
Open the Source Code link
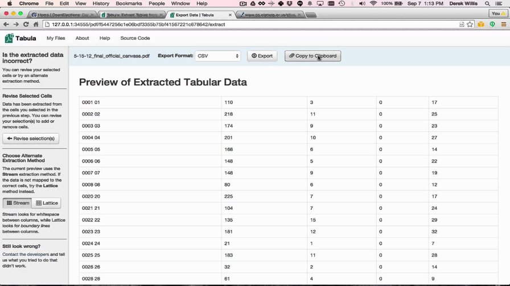(x=135, y=38)
